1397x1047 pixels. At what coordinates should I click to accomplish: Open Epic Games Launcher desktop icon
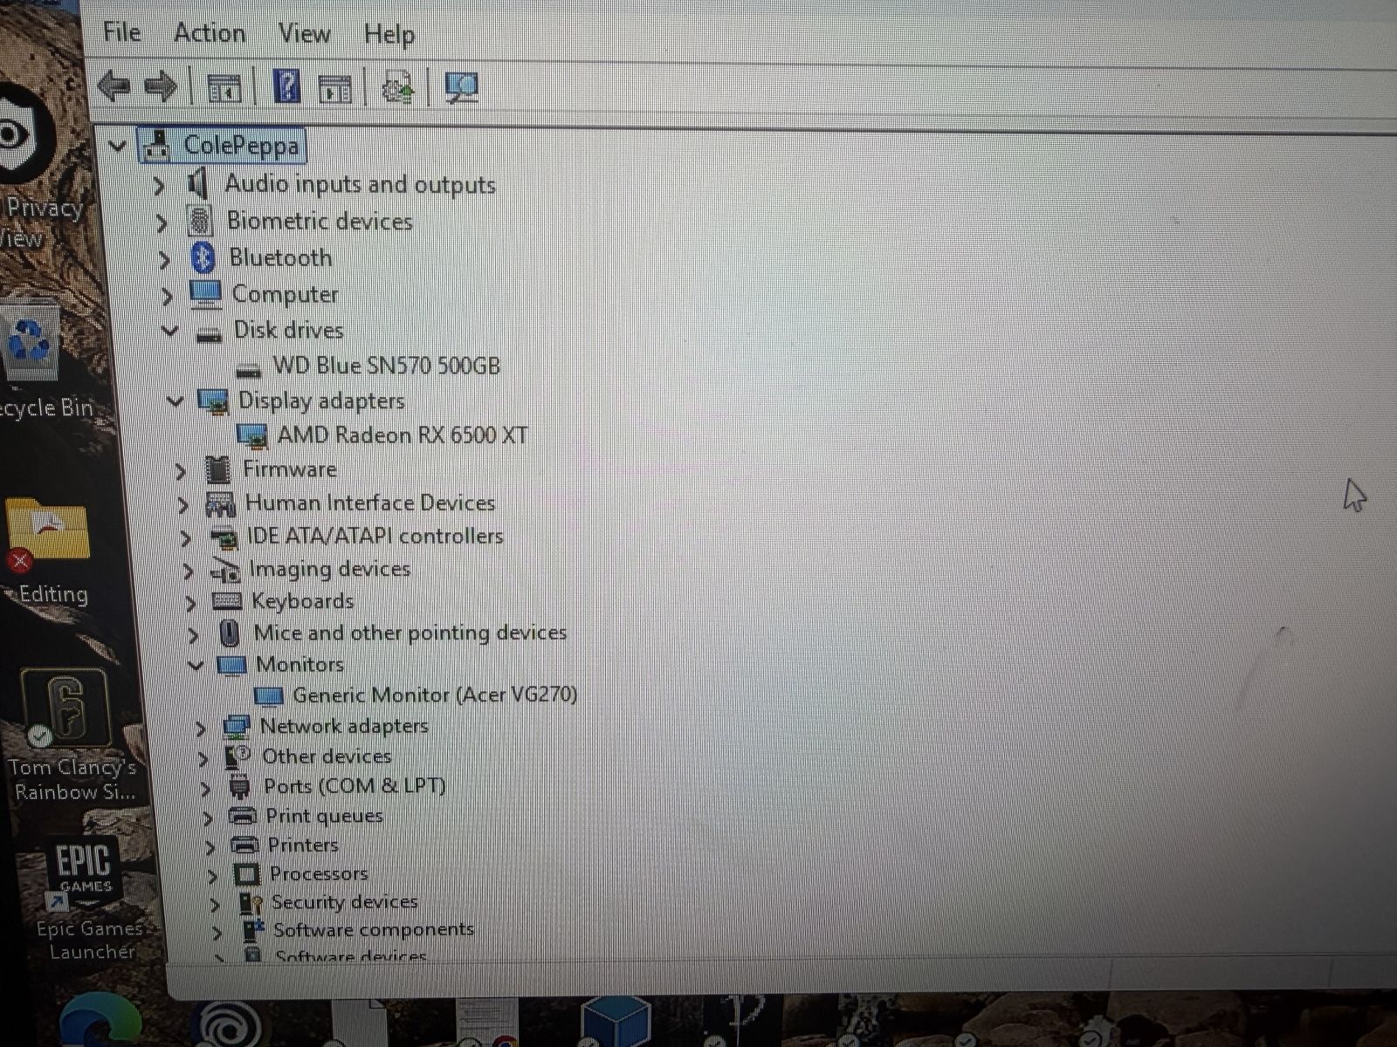pos(85,872)
